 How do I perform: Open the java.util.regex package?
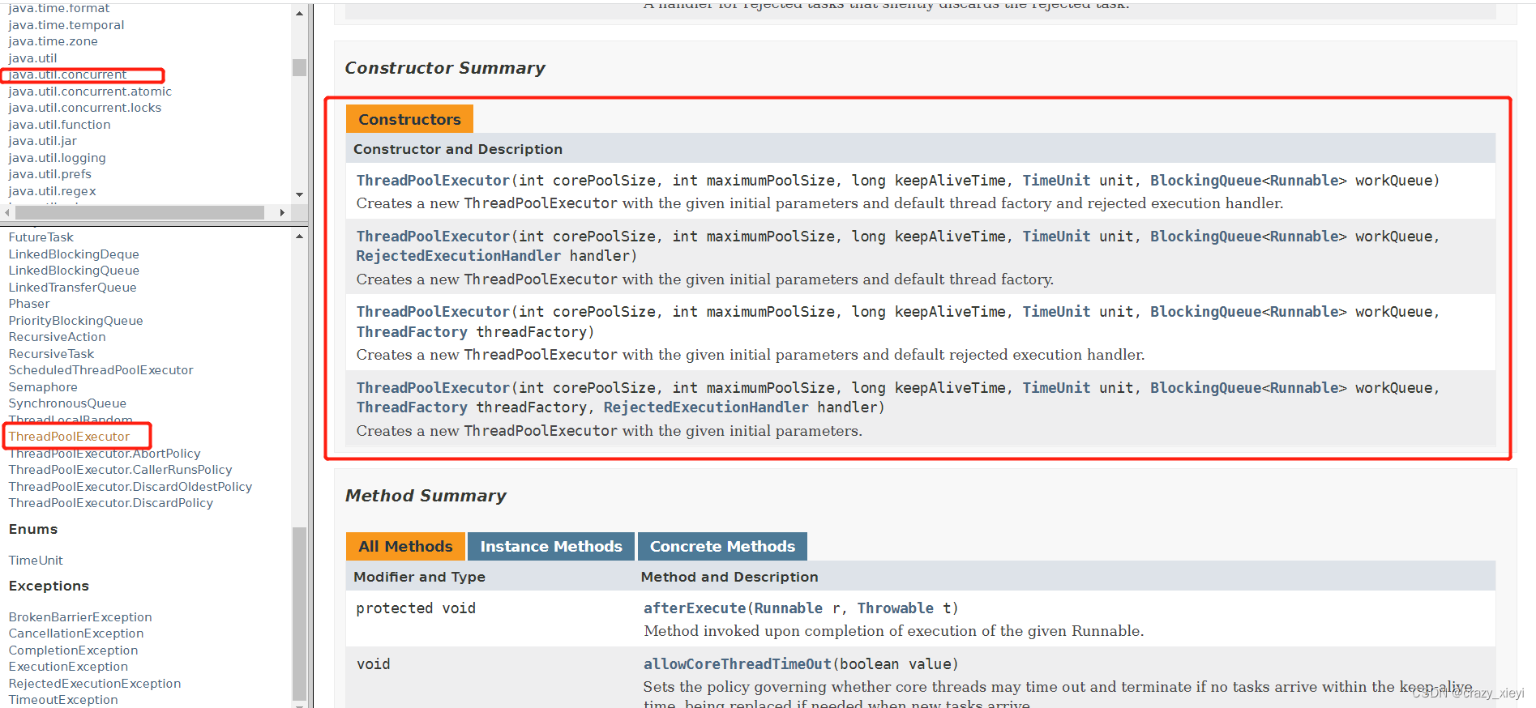tap(52, 191)
